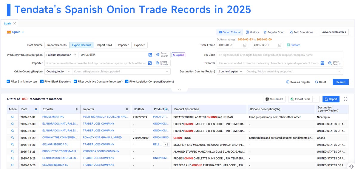355x169 pixels.
Task: Open Destination Country/region type dropdown
Action: point(231,72)
